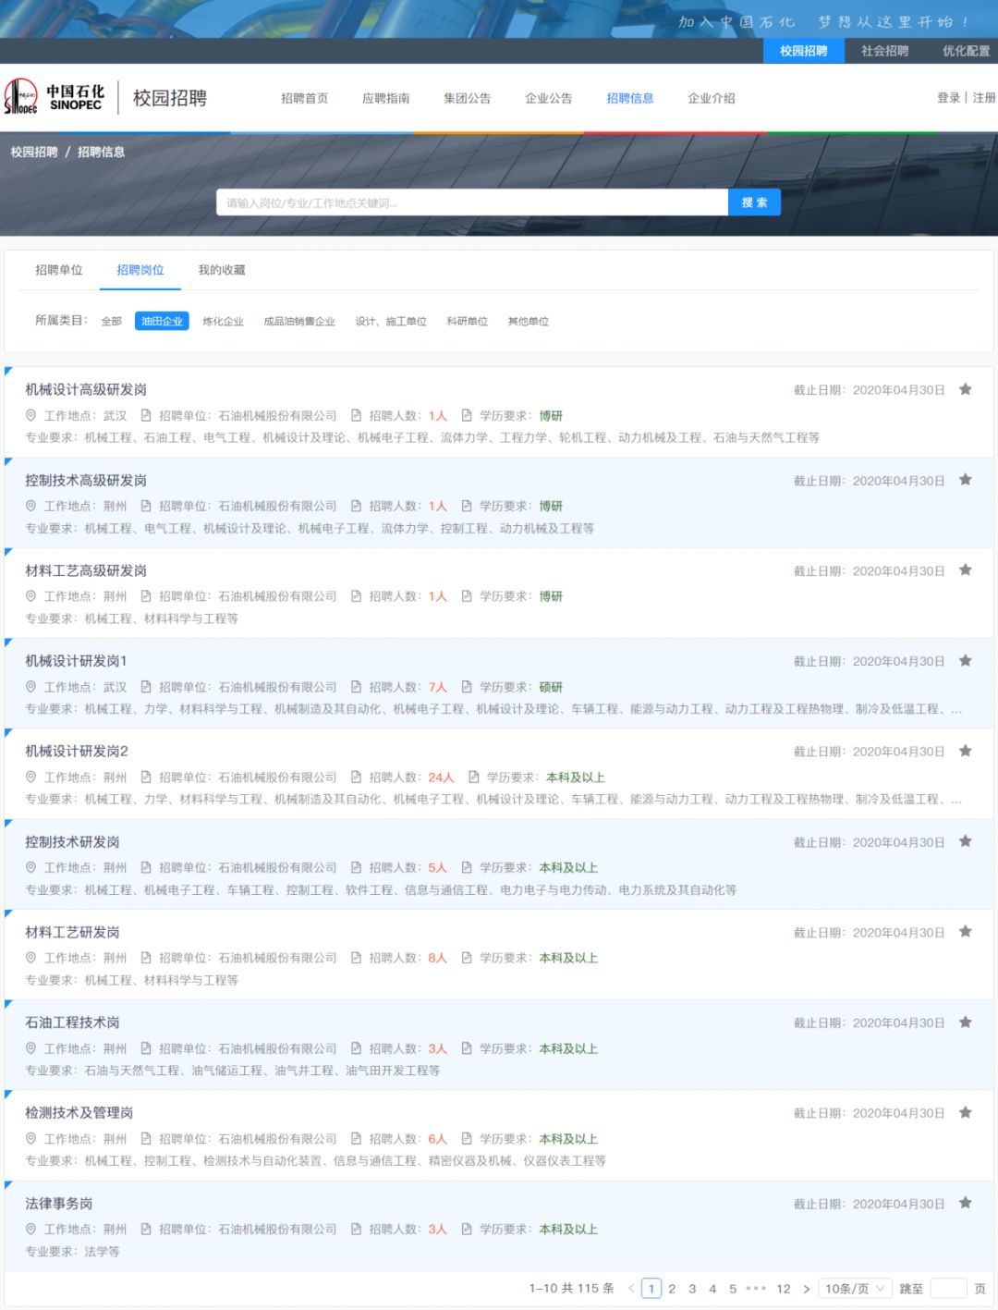Open the 机械设计研发岗2 job title link
The width and height of the screenshot is (998, 1310).
click(77, 751)
